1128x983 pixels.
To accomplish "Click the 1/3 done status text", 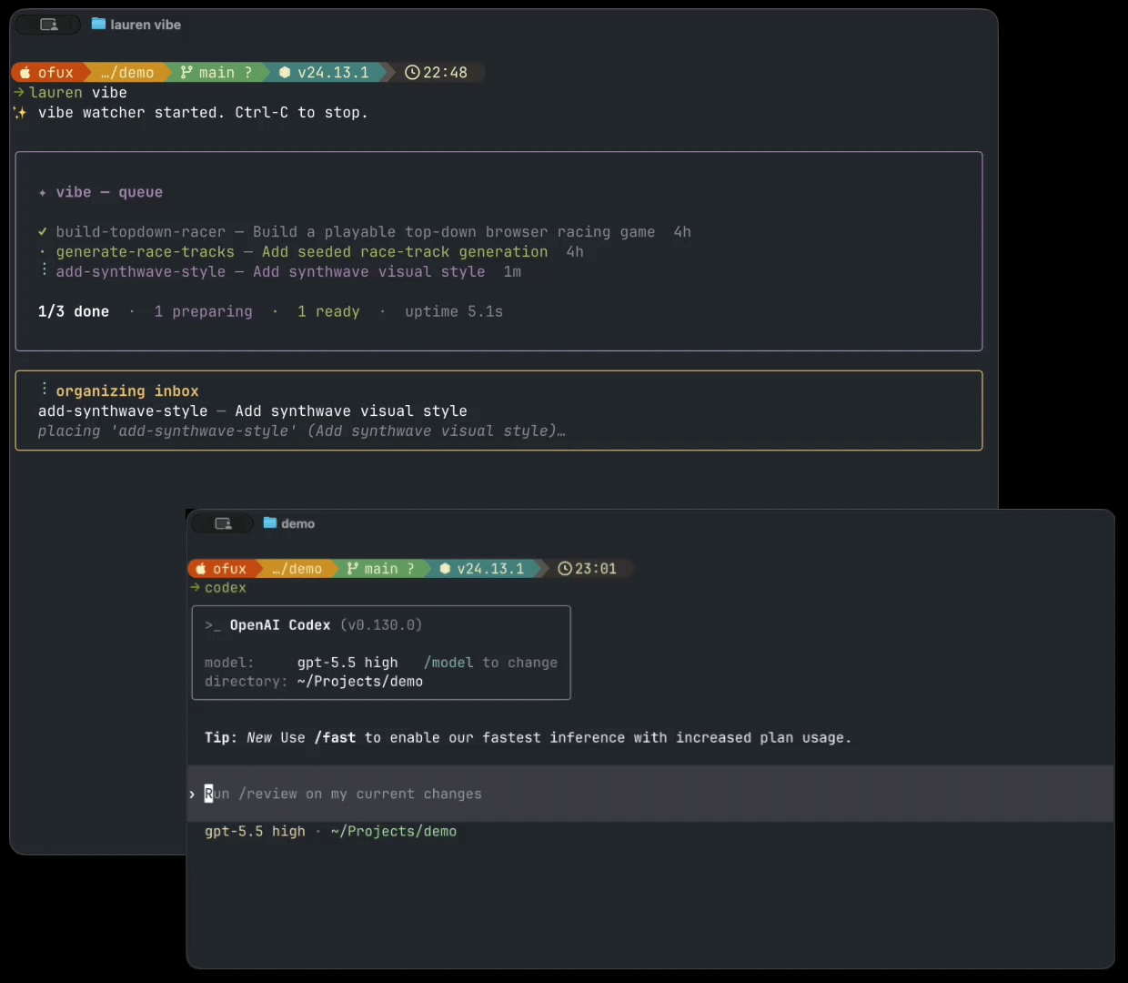I will tap(74, 311).
